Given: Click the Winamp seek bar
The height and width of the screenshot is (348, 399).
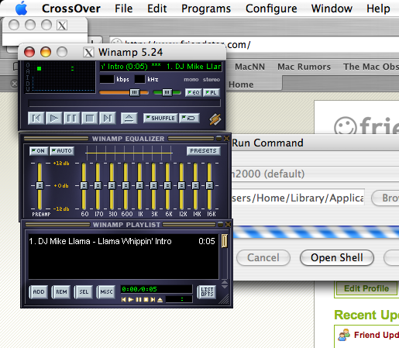Looking at the screenshot, I should tap(124, 103).
